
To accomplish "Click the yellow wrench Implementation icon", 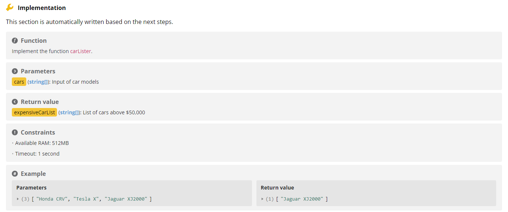I will coord(10,7).
